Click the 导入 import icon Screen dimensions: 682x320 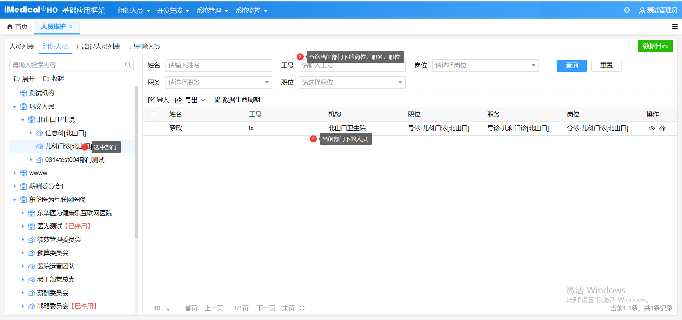pyautogui.click(x=151, y=100)
